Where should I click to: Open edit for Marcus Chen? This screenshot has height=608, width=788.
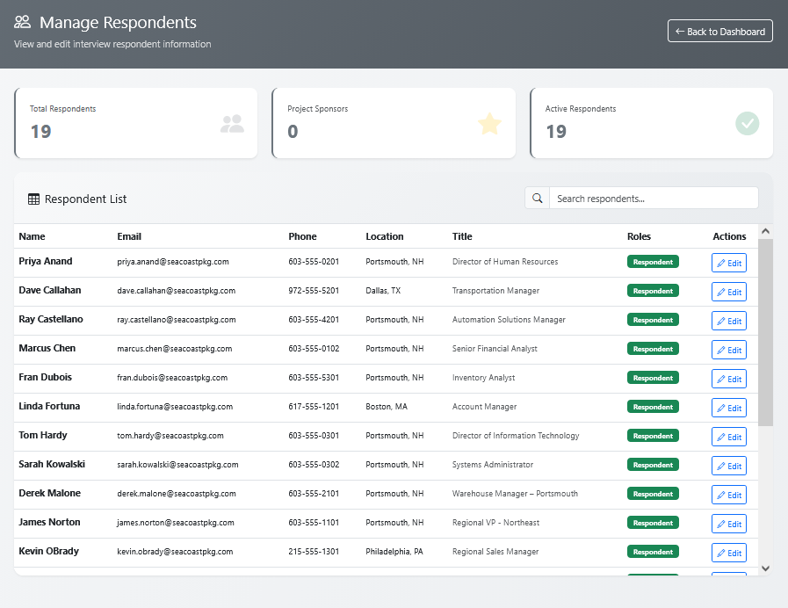[728, 350]
